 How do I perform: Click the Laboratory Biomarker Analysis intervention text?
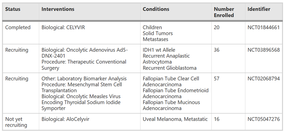[84, 79]
